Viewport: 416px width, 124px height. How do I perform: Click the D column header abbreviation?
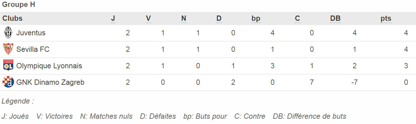219,18
